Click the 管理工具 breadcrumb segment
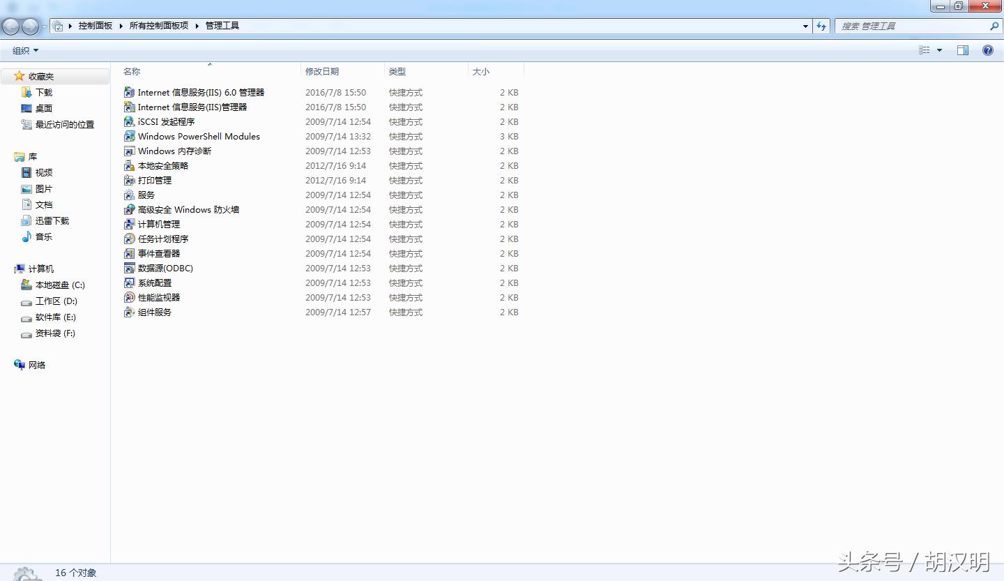Viewport: 1004px width, 581px height. pyautogui.click(x=222, y=26)
